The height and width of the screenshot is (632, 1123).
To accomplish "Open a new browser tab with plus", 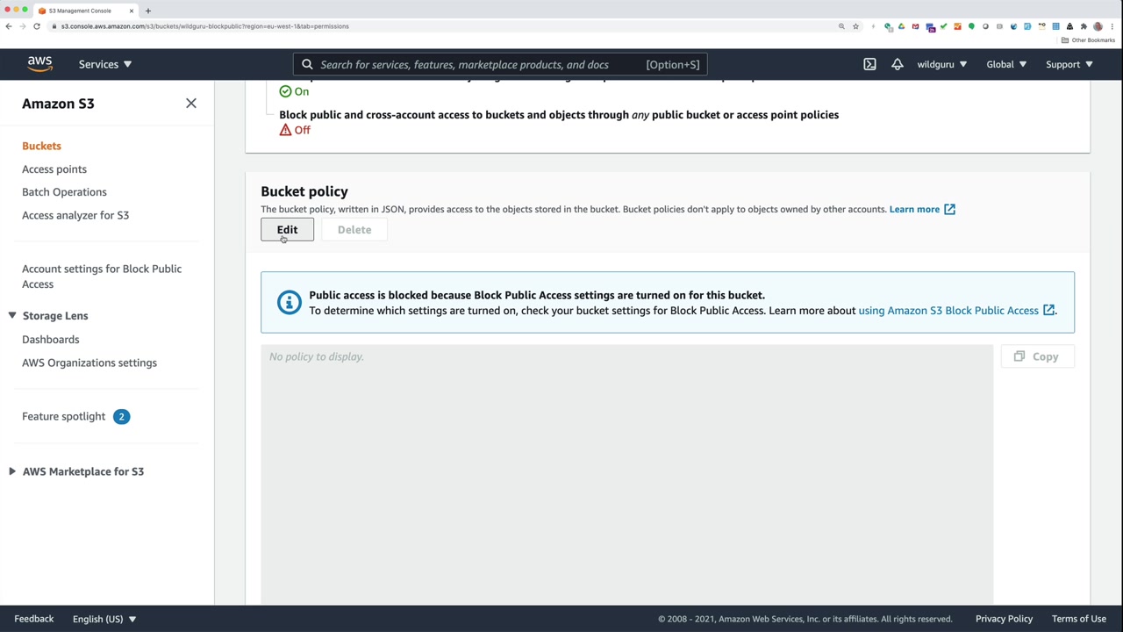I will 147,11.
